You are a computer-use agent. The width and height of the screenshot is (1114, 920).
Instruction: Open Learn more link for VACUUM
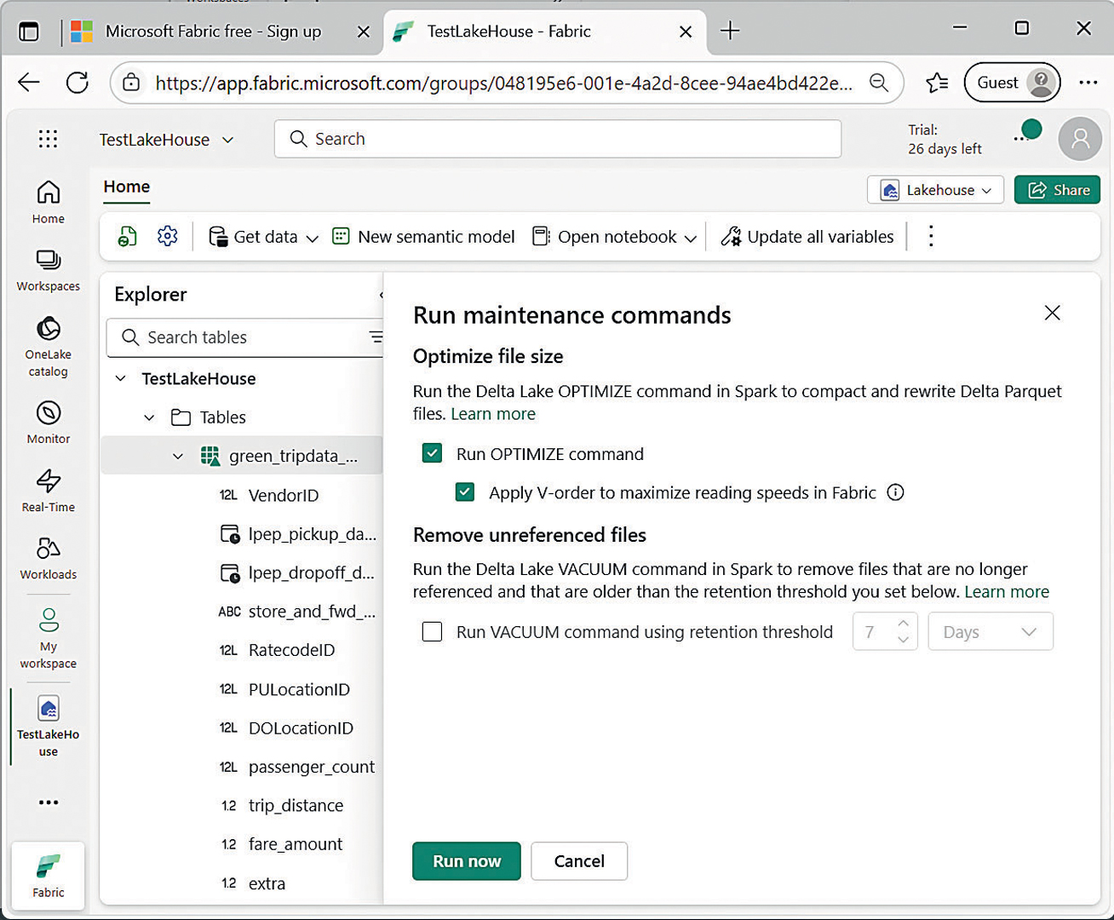pos(1007,591)
